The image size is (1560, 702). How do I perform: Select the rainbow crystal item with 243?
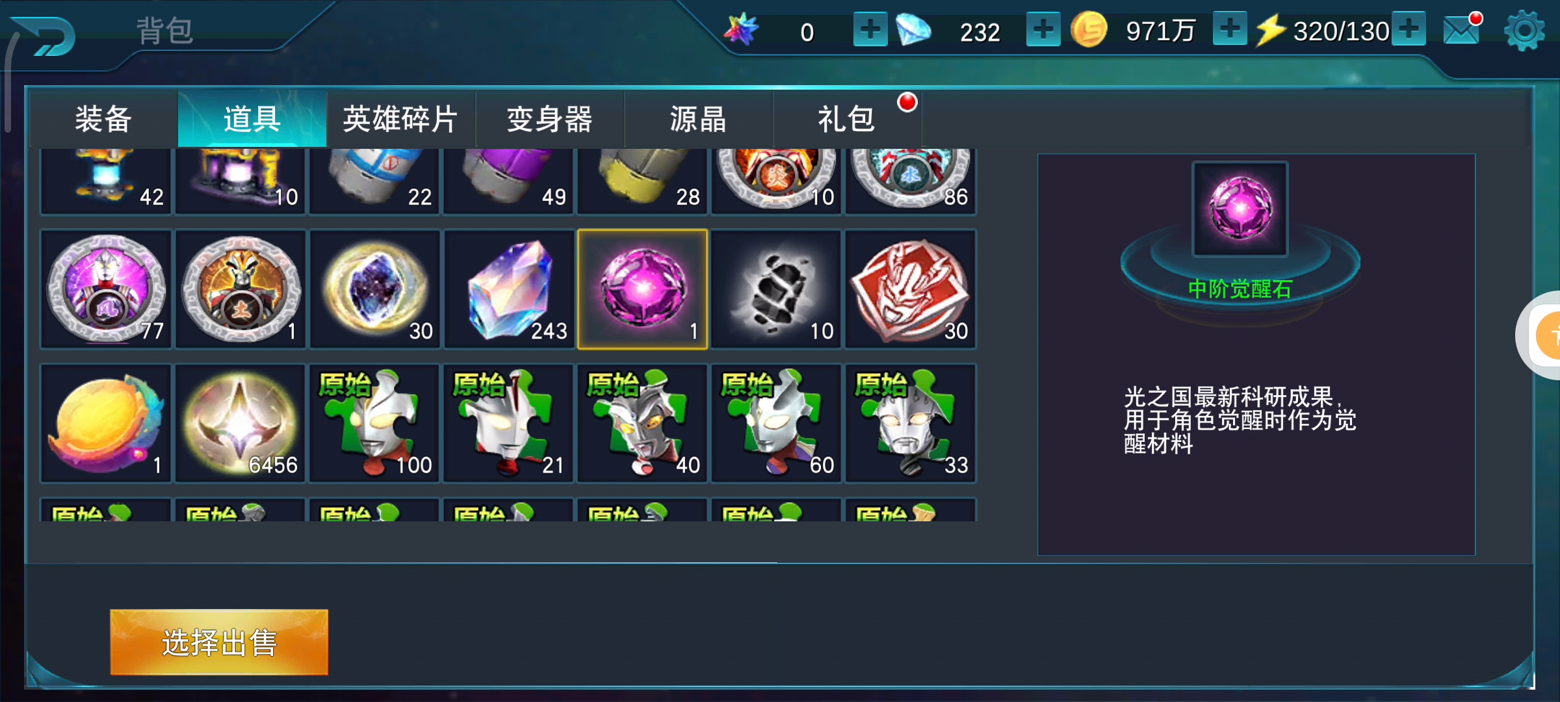pos(508,289)
